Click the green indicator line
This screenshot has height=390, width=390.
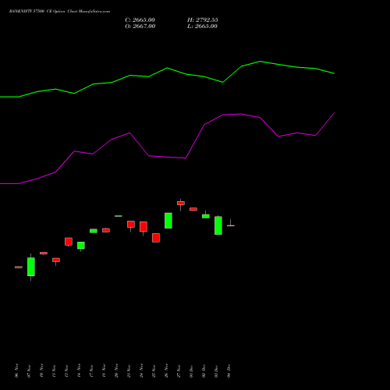point(167,69)
